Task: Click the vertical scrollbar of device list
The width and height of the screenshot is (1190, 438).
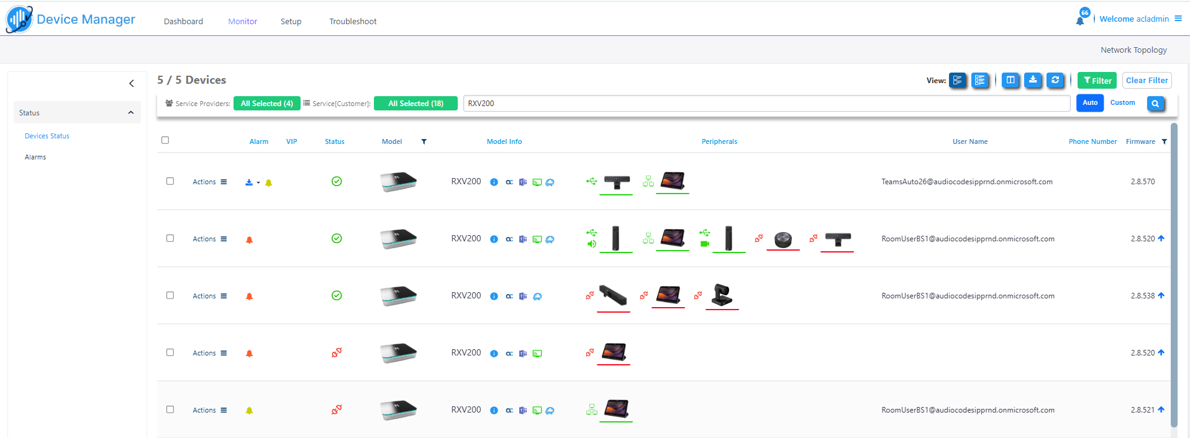Action: tap(1173, 273)
